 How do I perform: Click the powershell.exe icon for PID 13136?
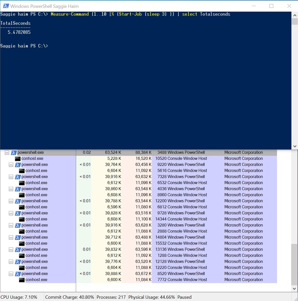[18, 249]
